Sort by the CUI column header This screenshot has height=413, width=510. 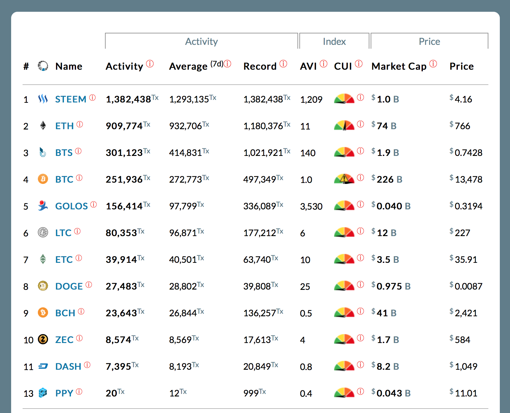tap(343, 66)
